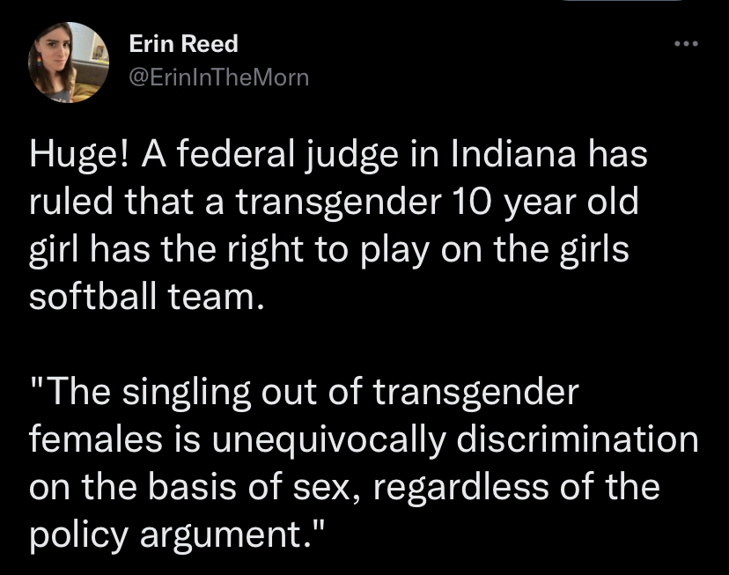The height and width of the screenshot is (575, 729).
Task: Click the opening line "The singling out of transgender"
Action: (x=306, y=391)
